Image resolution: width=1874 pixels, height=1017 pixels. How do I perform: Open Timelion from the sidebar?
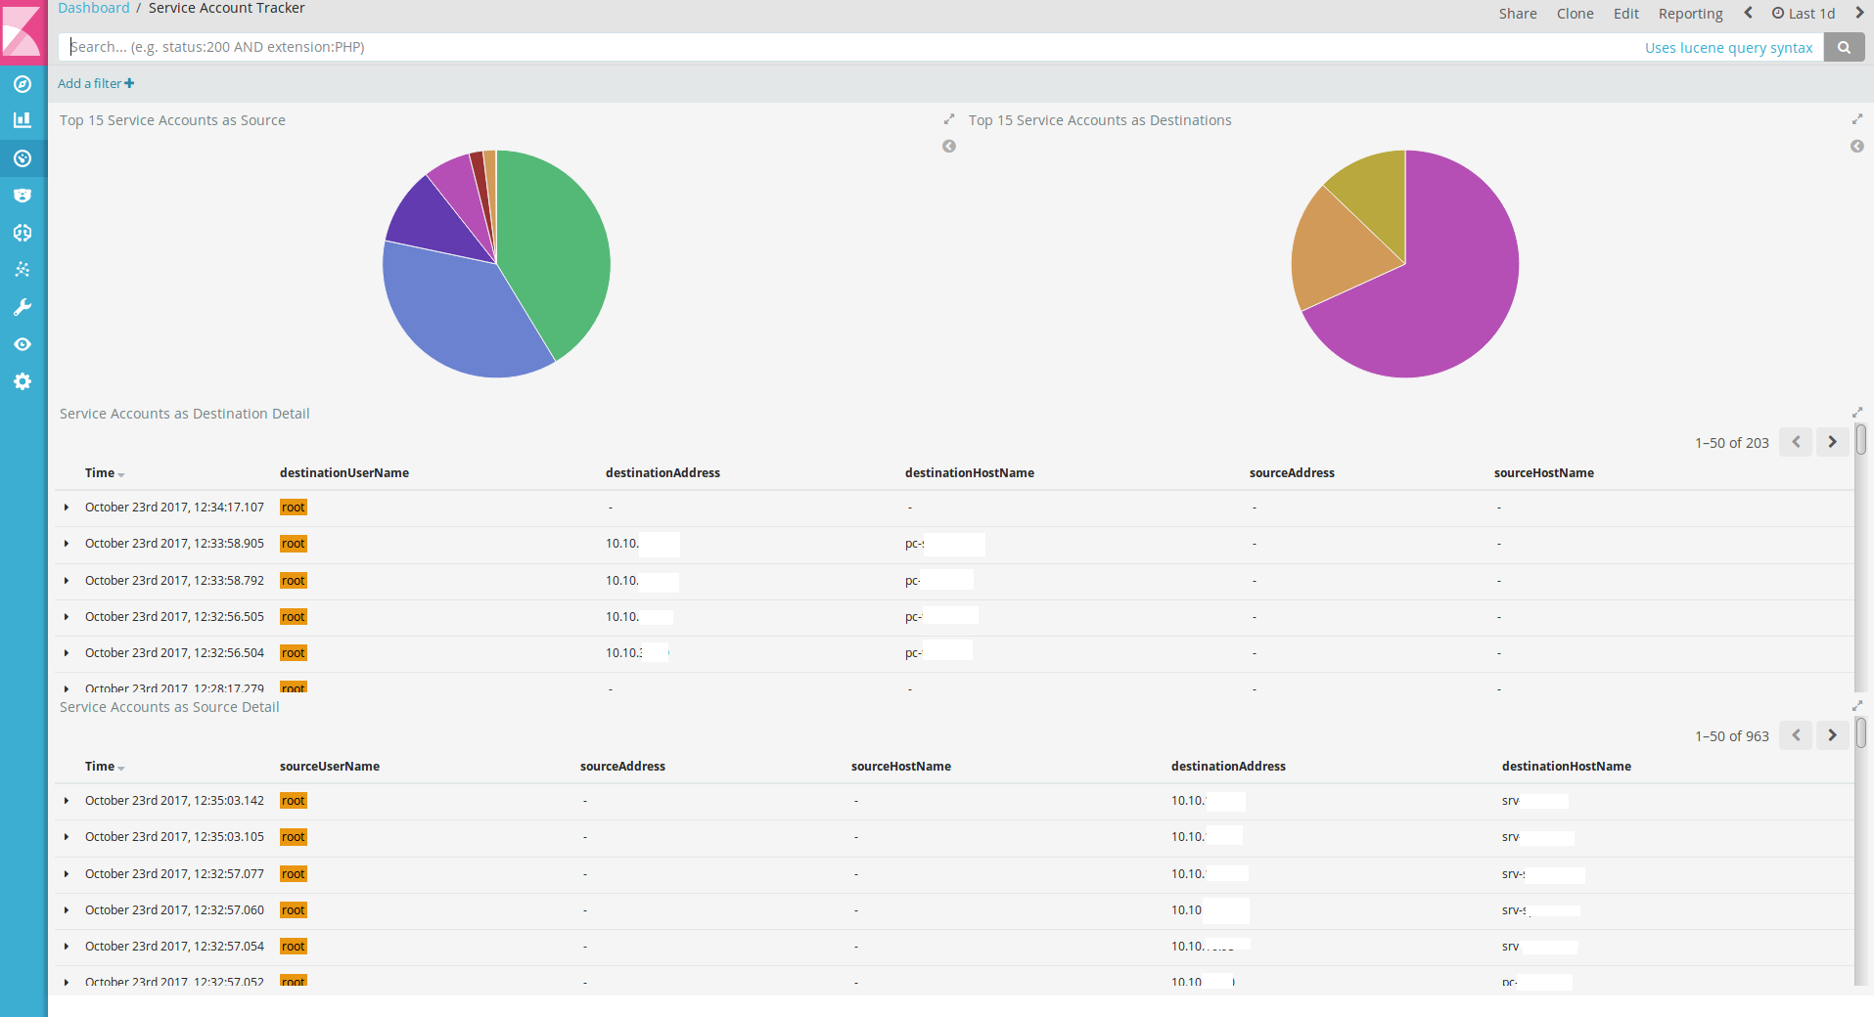click(x=23, y=196)
